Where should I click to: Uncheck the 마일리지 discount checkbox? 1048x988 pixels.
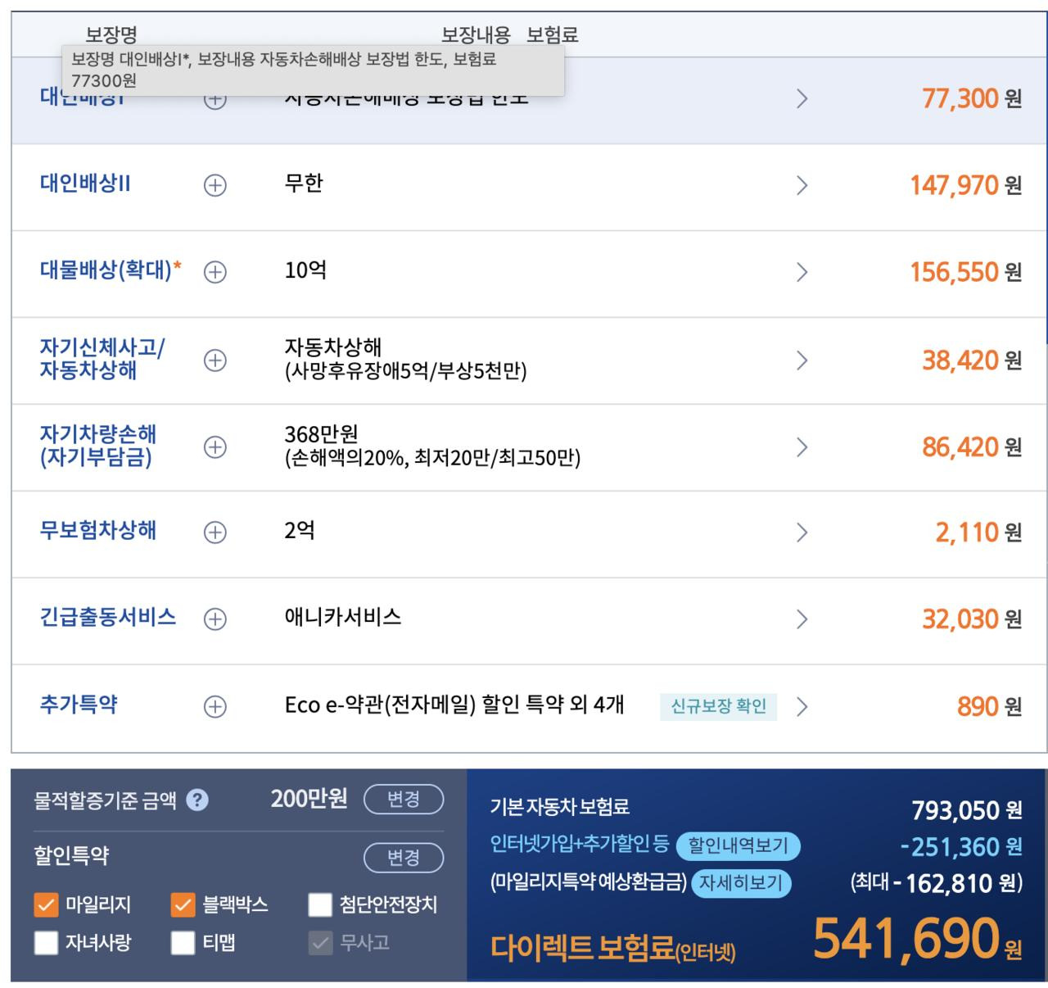pyautogui.click(x=46, y=905)
